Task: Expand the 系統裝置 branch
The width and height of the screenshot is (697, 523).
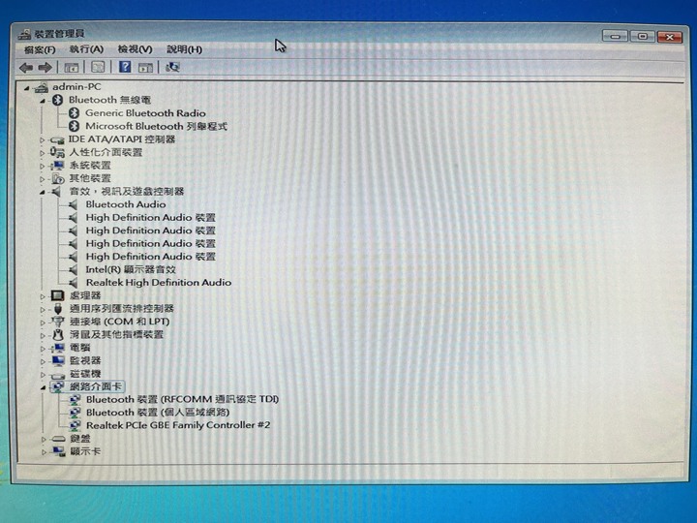Action: click(x=43, y=167)
